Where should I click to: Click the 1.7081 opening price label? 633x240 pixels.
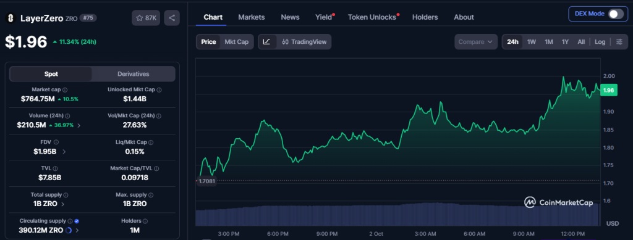point(206,181)
